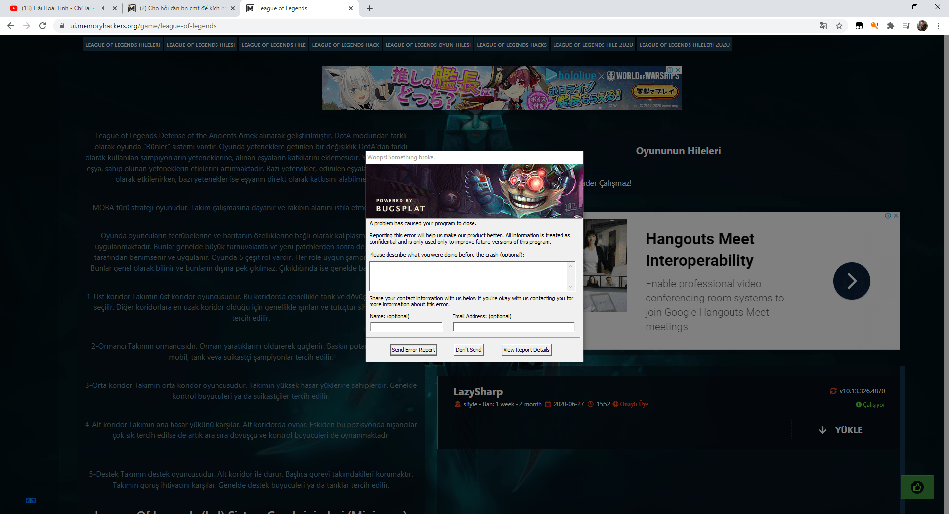Open LEAGUE OF LEGENDS HİLELERİ tag
This screenshot has width=949, height=514.
click(x=123, y=45)
